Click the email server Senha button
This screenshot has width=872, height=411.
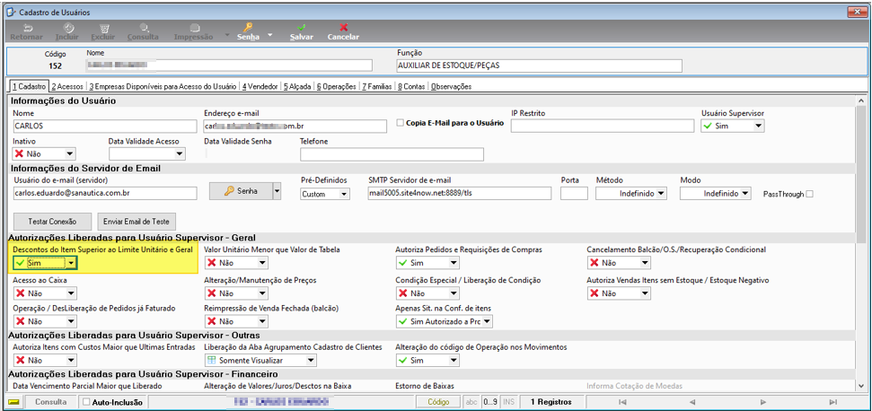(241, 191)
